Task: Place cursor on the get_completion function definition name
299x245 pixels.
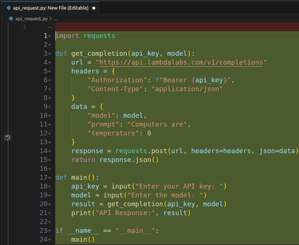Action: tap(99, 54)
